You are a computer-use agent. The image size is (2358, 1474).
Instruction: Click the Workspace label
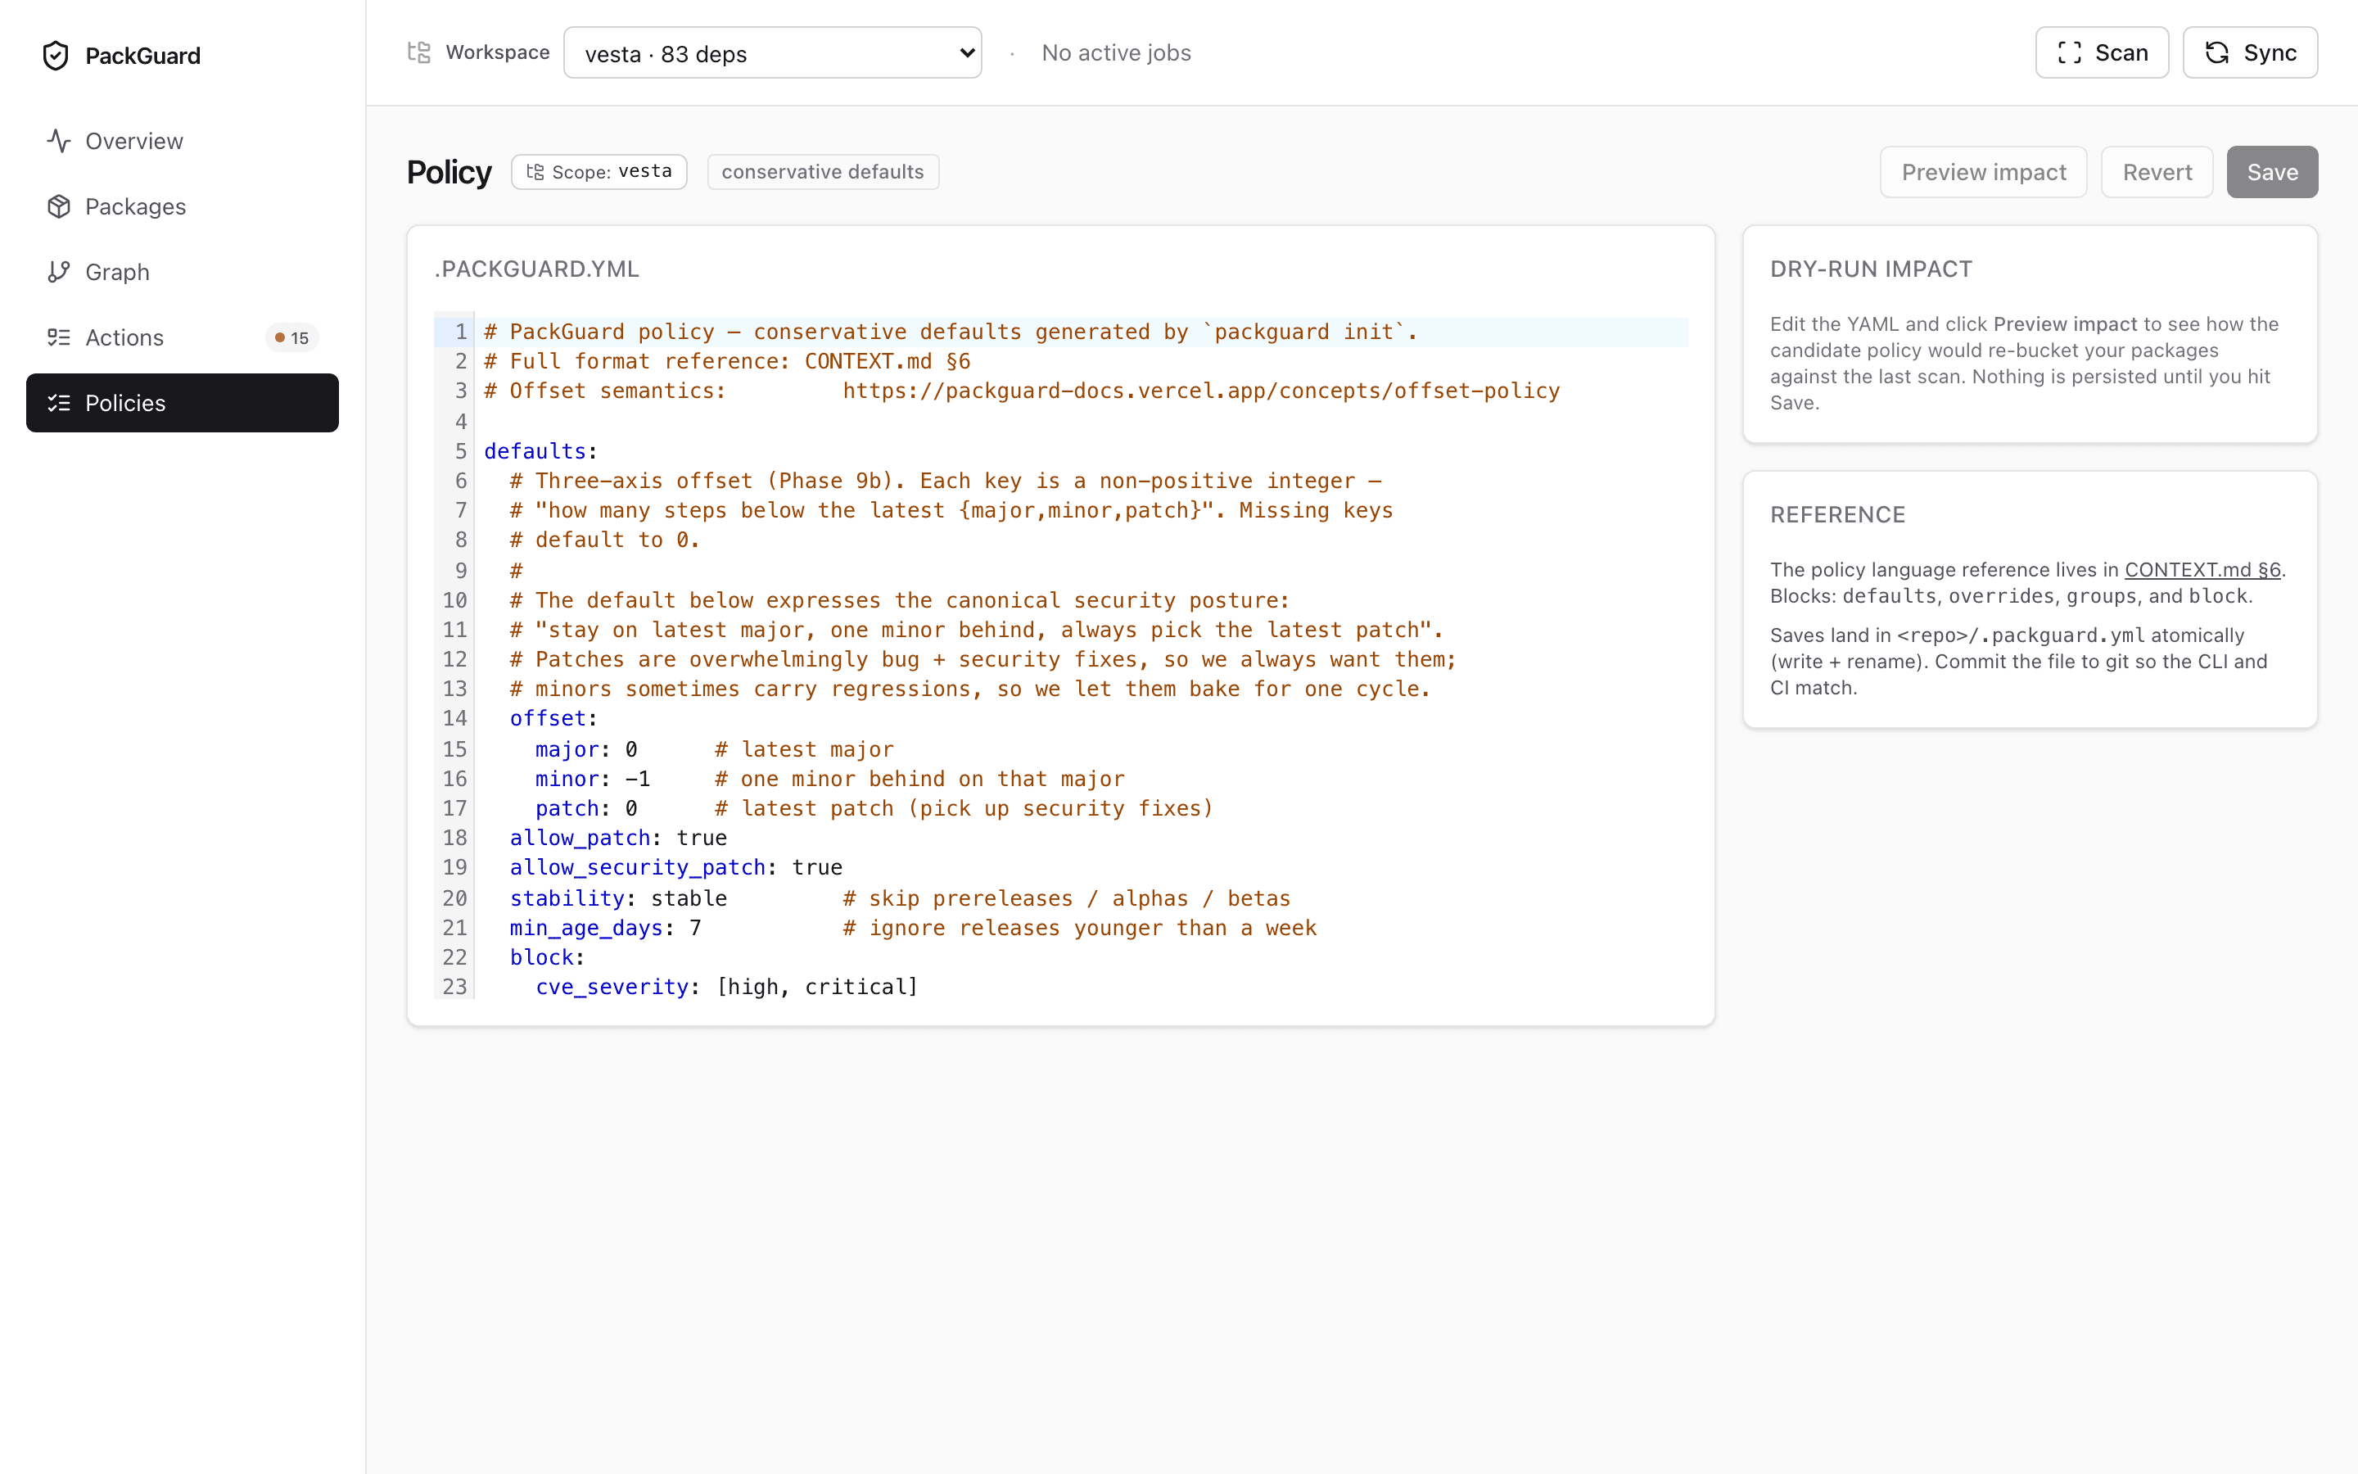(497, 52)
